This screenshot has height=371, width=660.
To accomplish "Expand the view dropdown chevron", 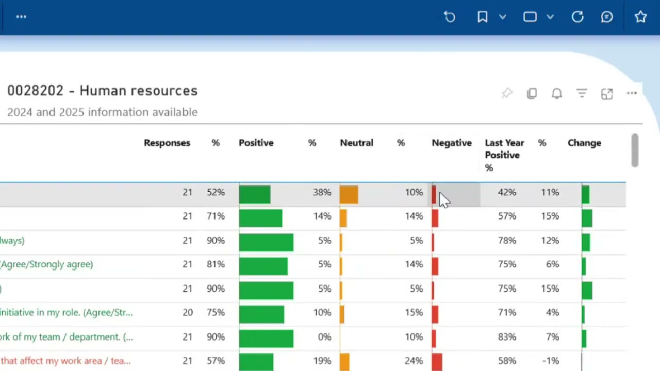I will (x=550, y=17).
